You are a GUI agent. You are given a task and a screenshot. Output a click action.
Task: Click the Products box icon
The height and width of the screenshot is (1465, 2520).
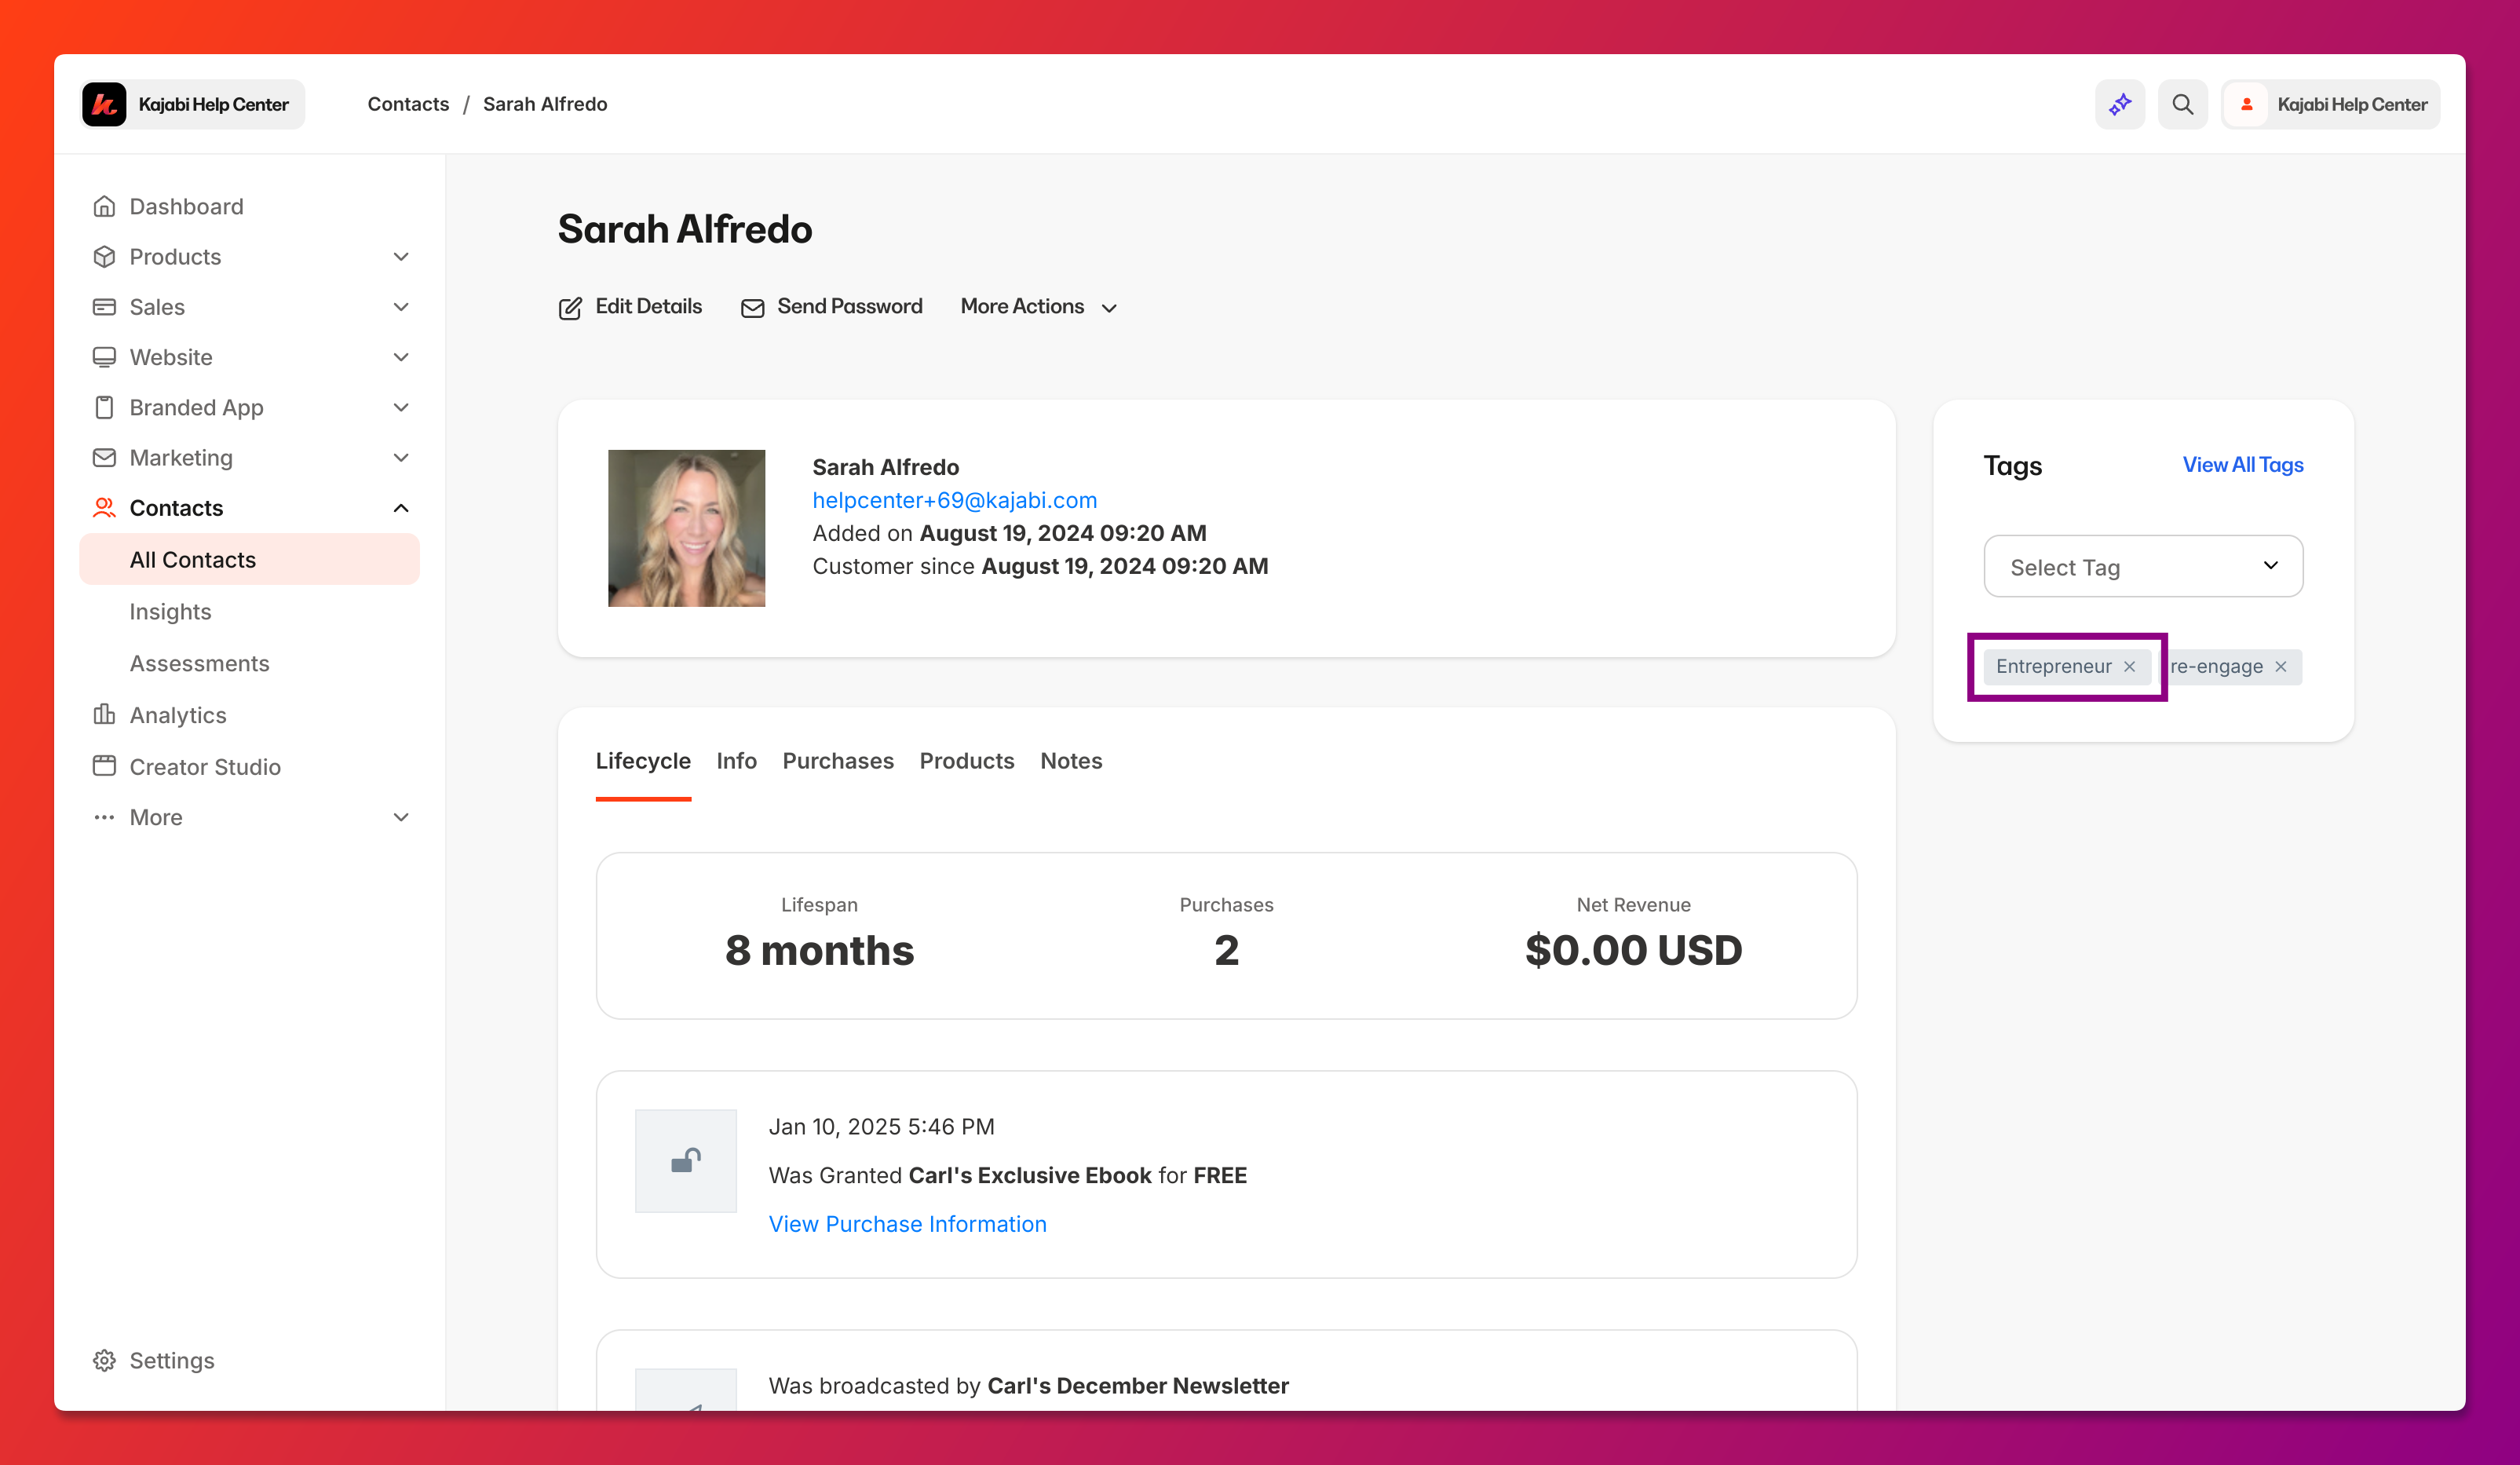pos(104,257)
